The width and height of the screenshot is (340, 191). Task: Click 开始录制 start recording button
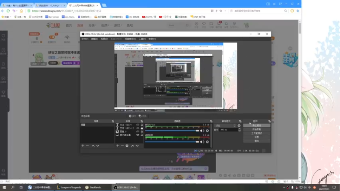(x=257, y=129)
